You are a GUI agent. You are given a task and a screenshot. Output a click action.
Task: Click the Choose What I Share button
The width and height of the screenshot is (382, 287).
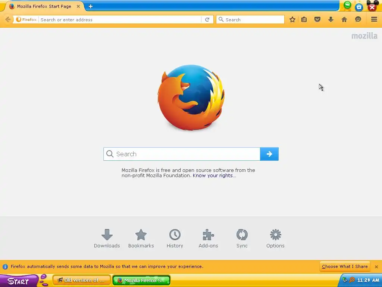345,266
